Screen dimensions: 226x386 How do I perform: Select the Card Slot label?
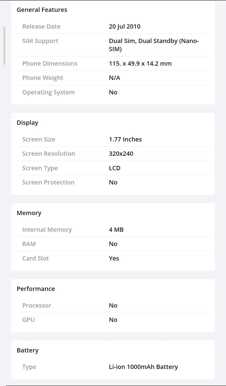(36, 258)
